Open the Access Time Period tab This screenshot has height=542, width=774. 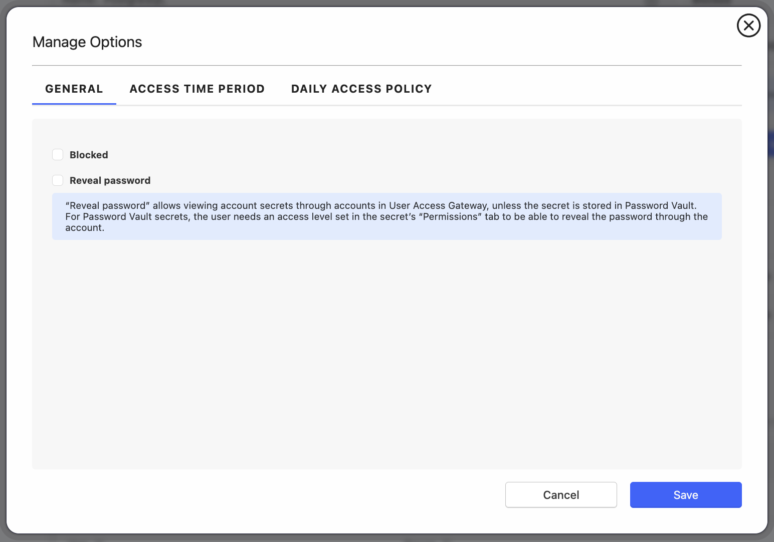pyautogui.click(x=197, y=89)
